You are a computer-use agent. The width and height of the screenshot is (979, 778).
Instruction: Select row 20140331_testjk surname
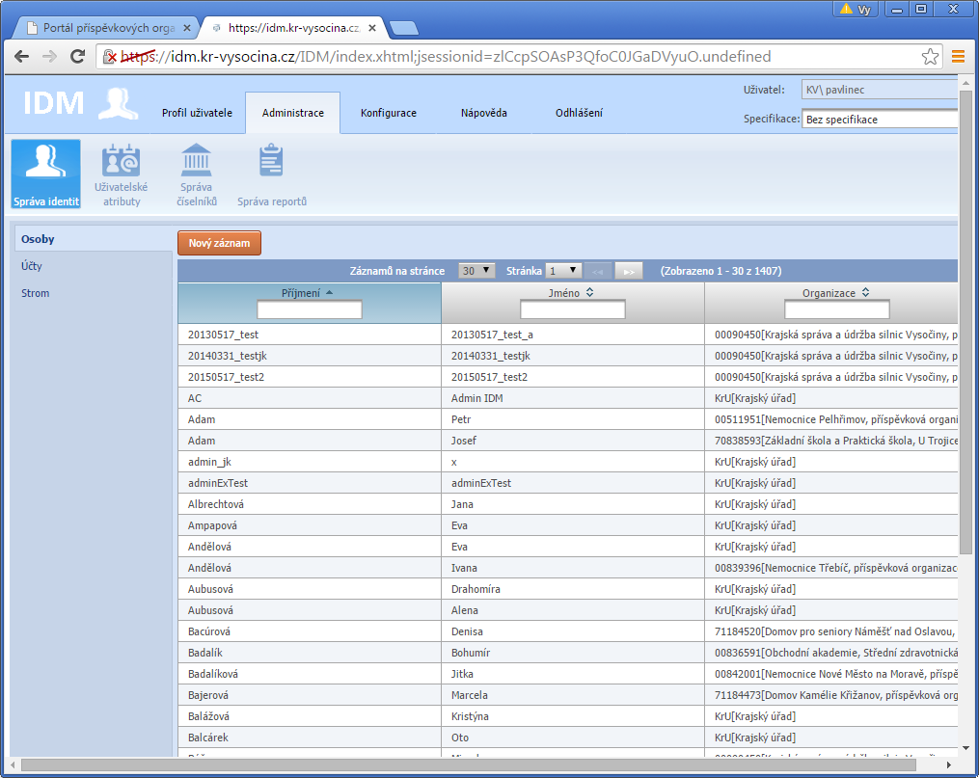(x=309, y=356)
